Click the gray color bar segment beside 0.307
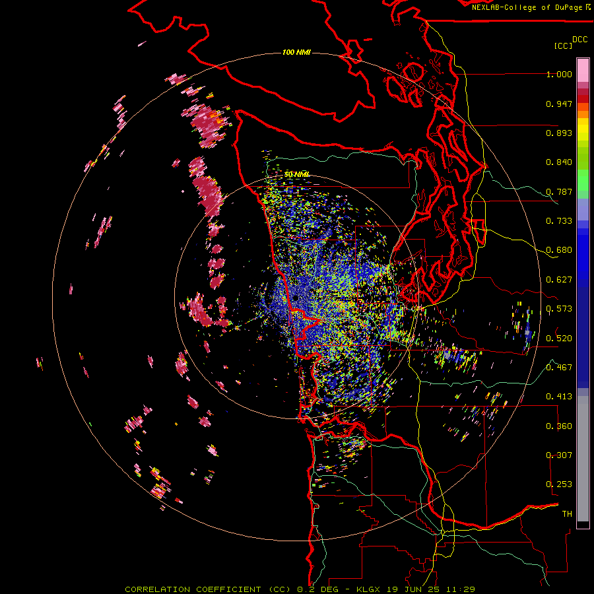 [x=583, y=459]
